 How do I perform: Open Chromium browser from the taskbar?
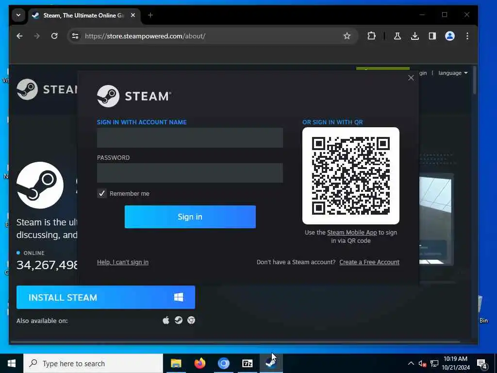(223, 363)
